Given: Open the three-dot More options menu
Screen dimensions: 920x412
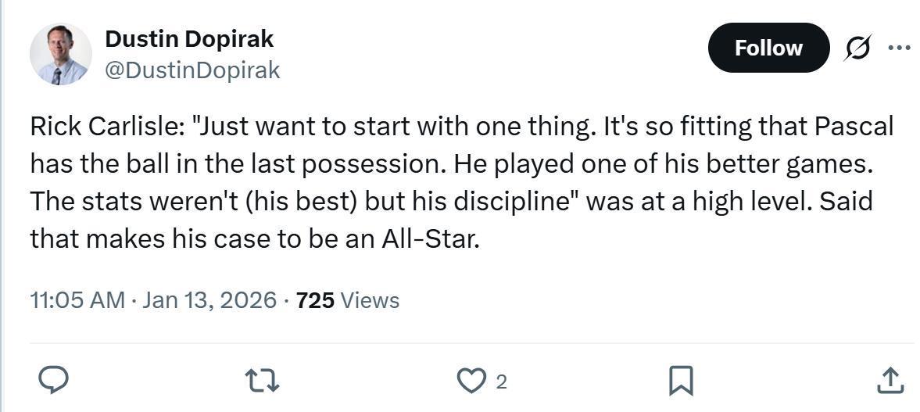Looking at the screenshot, I should click(x=900, y=48).
